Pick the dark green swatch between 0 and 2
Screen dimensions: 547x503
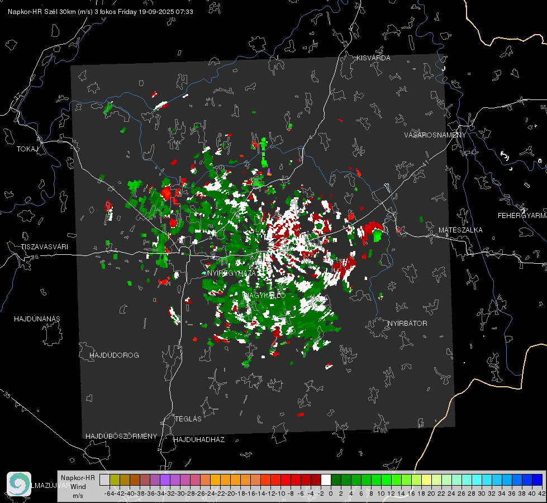tap(336, 480)
